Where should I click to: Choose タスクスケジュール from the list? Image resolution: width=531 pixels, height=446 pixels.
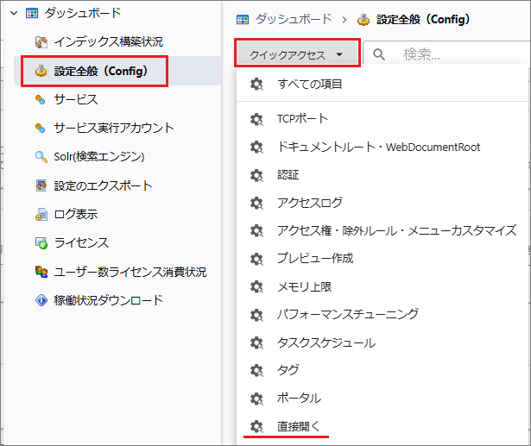326,342
